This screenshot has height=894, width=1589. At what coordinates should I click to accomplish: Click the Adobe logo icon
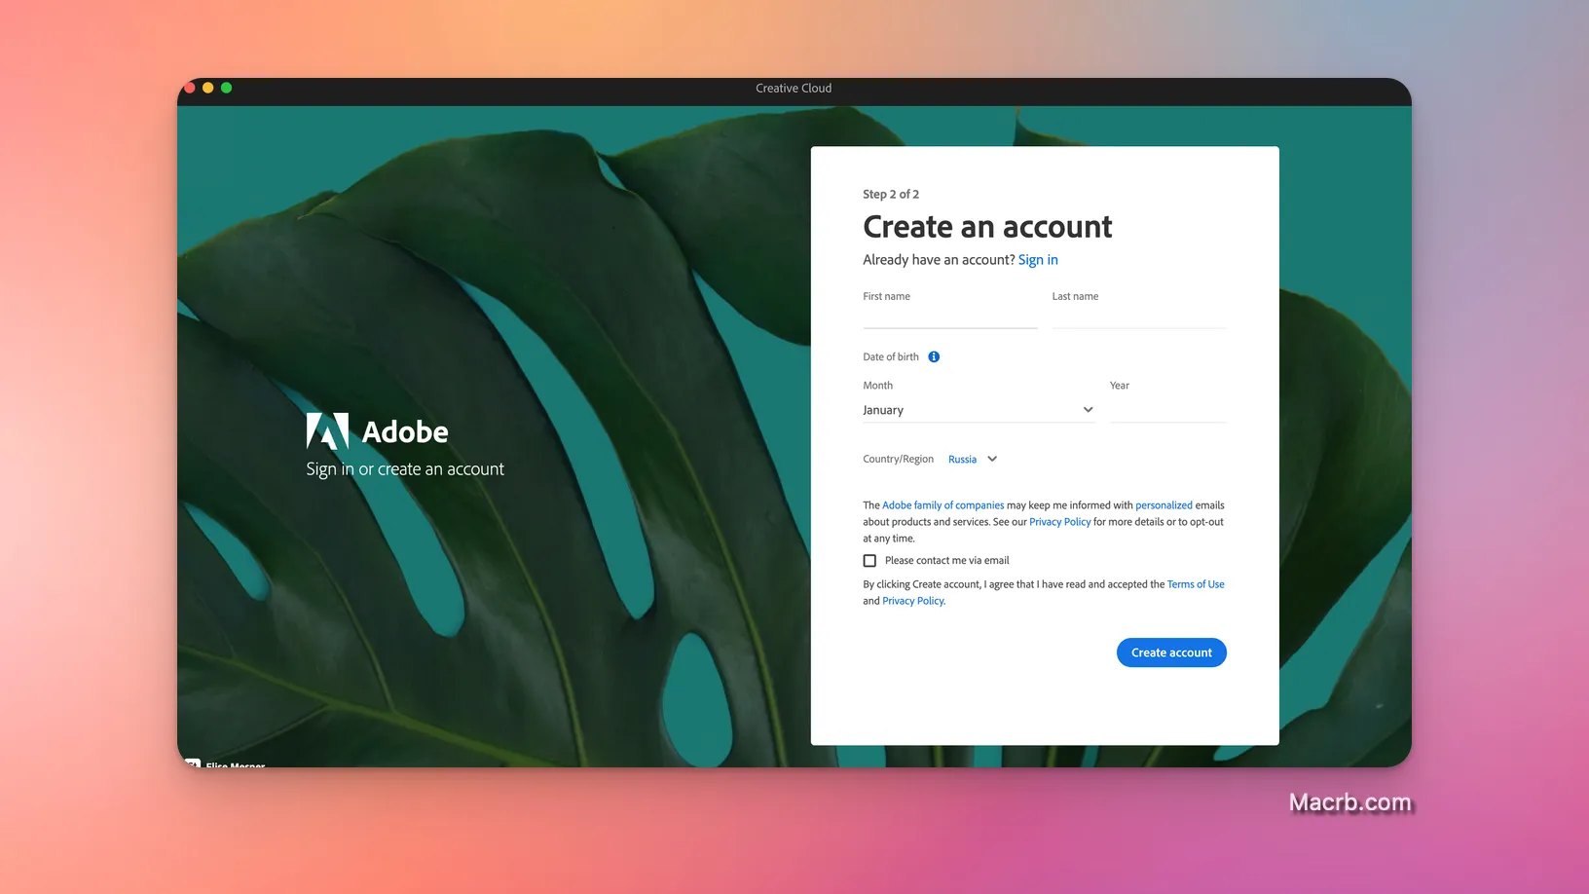click(x=327, y=430)
